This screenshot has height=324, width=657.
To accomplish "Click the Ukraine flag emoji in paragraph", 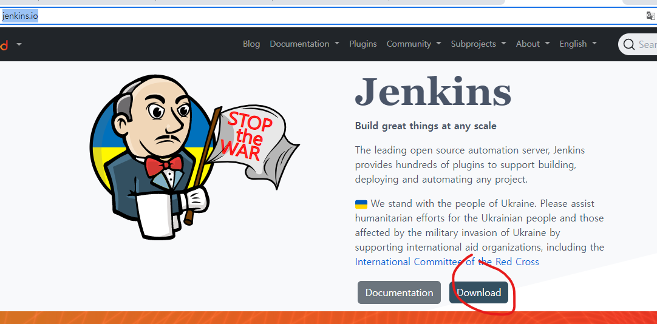I will [361, 204].
